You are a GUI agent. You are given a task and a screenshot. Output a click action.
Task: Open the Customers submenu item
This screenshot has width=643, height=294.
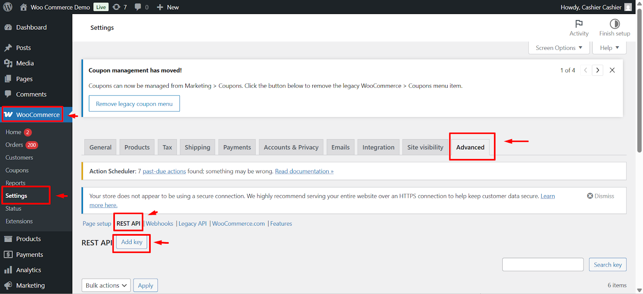click(19, 158)
